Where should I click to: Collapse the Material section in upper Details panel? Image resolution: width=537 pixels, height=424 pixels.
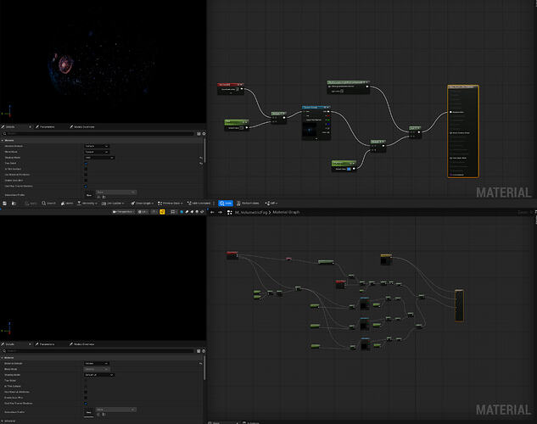(x=3, y=141)
